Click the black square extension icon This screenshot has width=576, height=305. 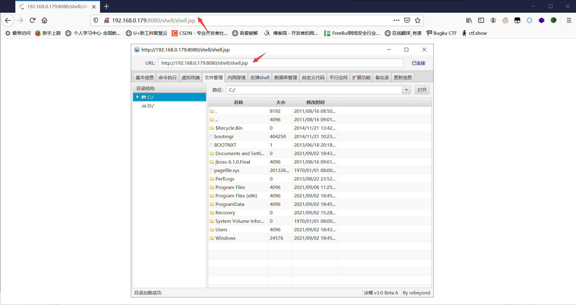[517, 20]
